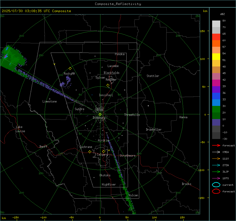This screenshot has height=221, width=236.
Task: Click the Lake Louise label
Action: pos(20,129)
